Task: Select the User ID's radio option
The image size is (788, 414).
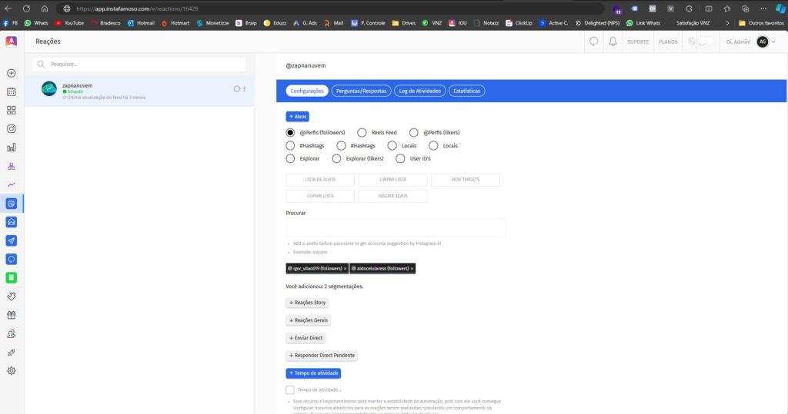Action: (x=400, y=159)
